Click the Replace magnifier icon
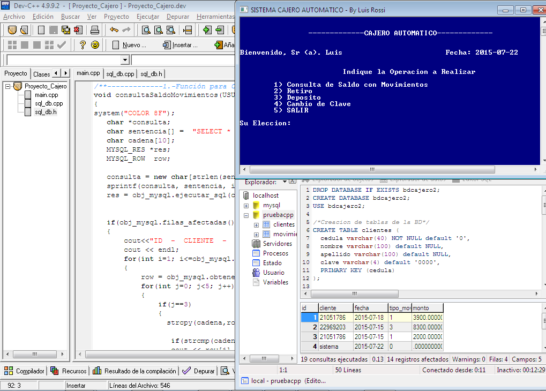The image size is (546, 391). 170,30
